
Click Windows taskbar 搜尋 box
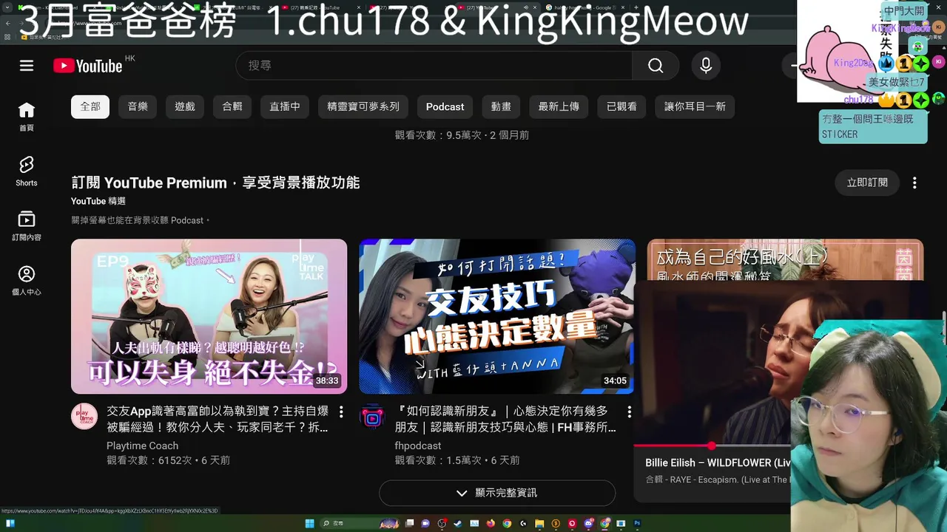point(360,524)
